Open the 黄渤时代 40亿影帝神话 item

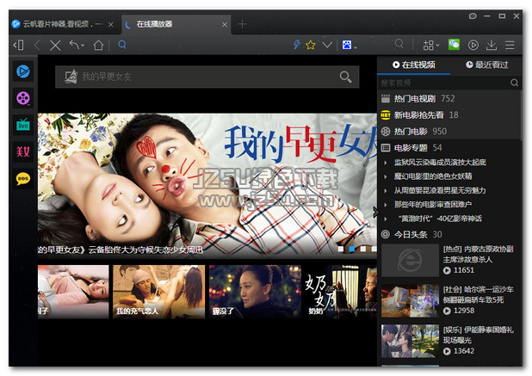(440, 219)
